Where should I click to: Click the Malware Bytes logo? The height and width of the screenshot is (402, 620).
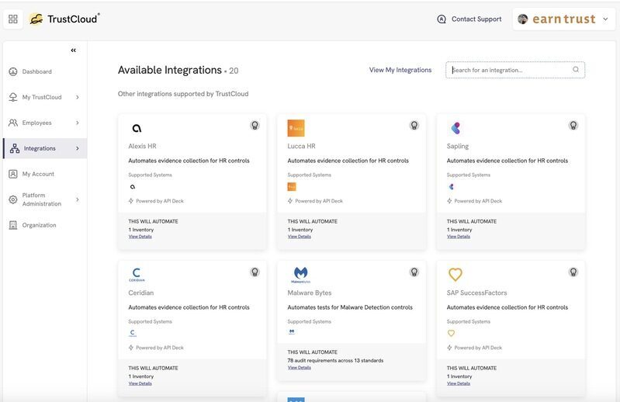[x=301, y=275]
